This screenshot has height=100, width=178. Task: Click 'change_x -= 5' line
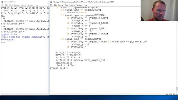(x=81, y=21)
